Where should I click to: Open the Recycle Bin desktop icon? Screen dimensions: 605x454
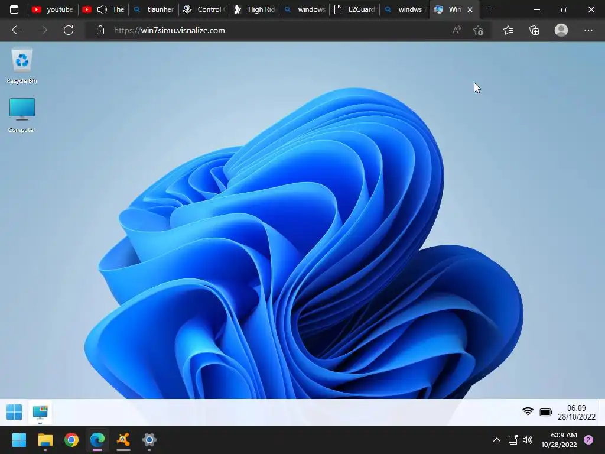(x=22, y=66)
